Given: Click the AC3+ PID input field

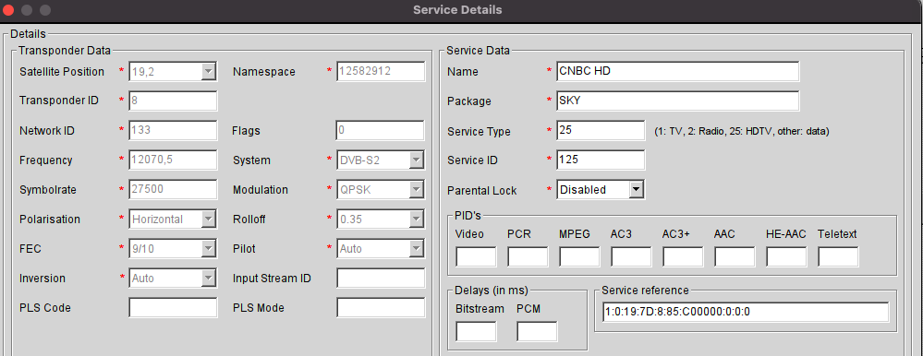Looking at the screenshot, I should point(683,256).
